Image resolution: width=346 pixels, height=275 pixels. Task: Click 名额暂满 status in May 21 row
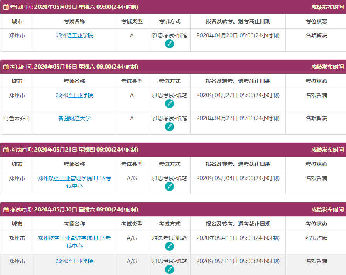pos(316,178)
